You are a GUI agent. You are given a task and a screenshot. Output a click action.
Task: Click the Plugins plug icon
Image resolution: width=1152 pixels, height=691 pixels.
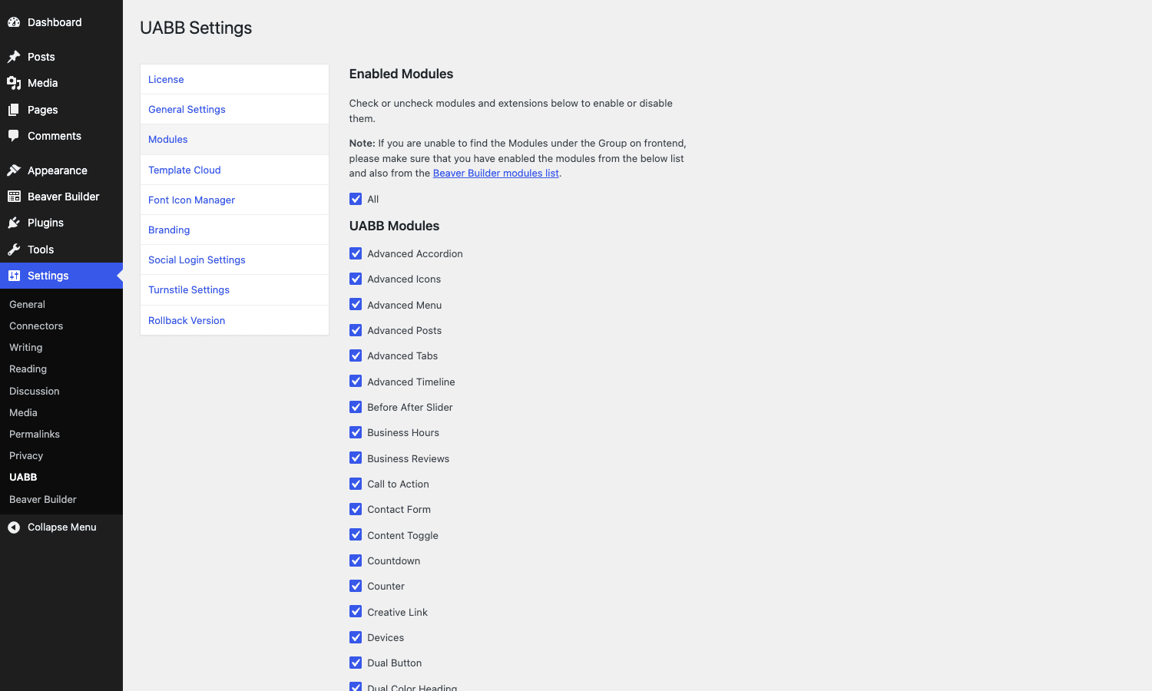(x=14, y=223)
